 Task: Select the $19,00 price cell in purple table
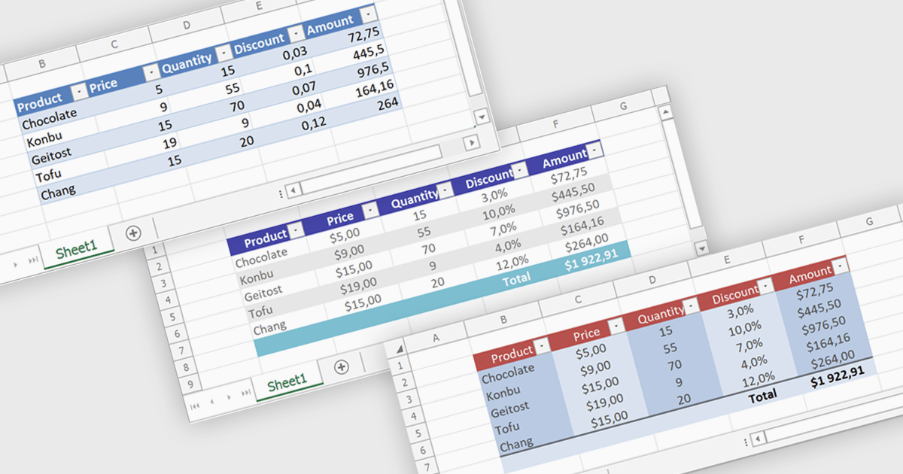359,283
